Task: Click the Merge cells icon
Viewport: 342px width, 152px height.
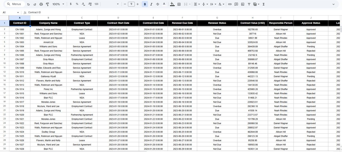Action: click(x=185, y=4)
